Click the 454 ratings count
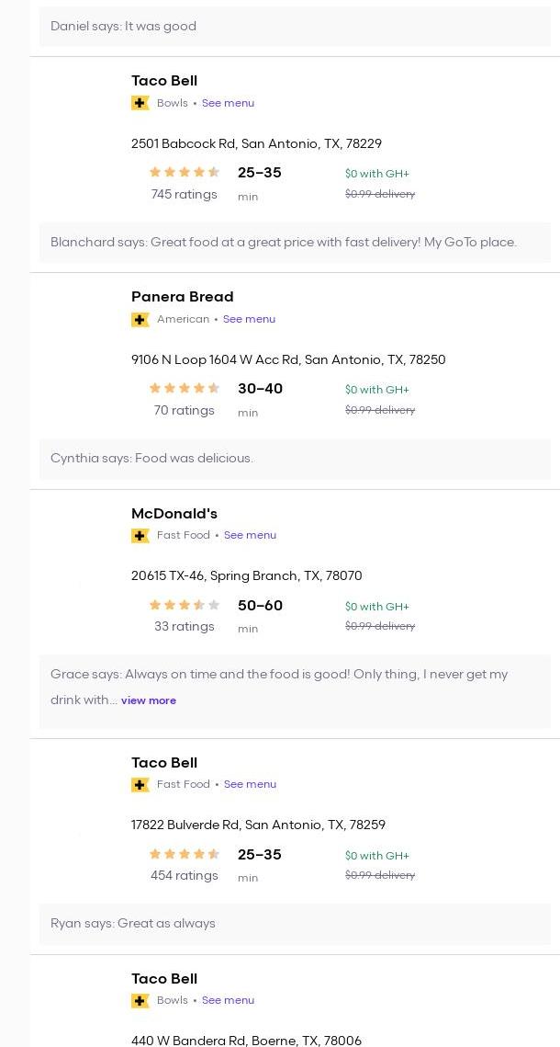The height and width of the screenshot is (1047, 560). point(185,875)
